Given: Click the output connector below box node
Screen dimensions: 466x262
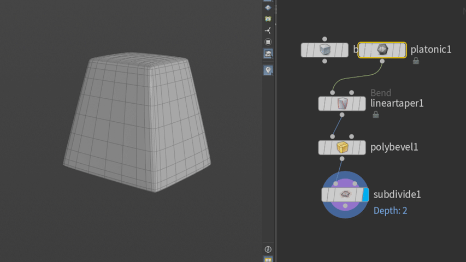Looking at the screenshot, I should tap(325, 61).
